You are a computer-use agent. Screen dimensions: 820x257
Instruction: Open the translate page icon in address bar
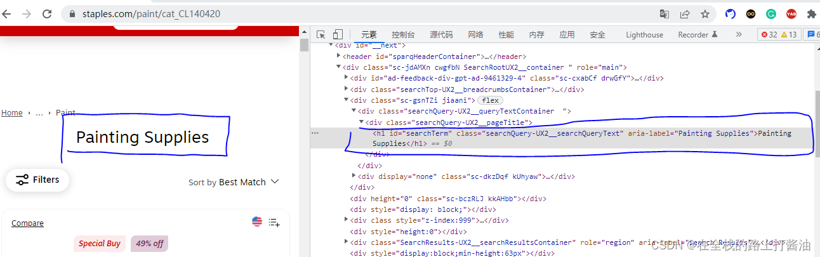tap(665, 14)
